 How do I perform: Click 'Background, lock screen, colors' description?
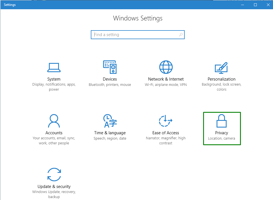point(222,87)
